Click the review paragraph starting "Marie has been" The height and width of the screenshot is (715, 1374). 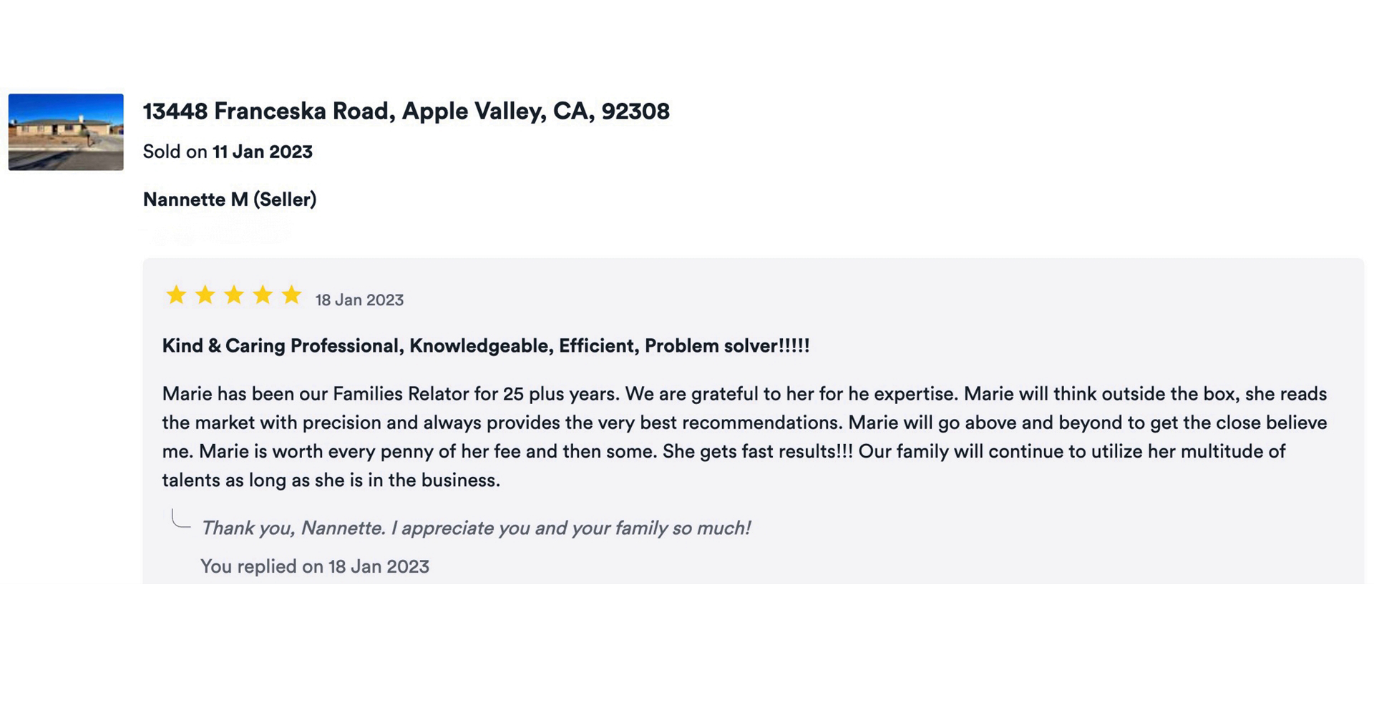[x=744, y=437]
